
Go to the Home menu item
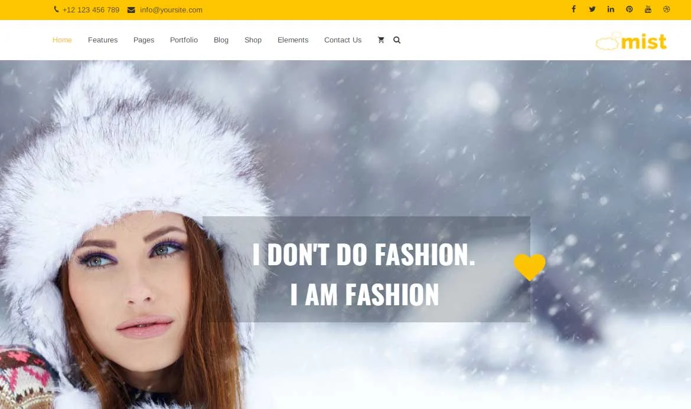coord(62,40)
